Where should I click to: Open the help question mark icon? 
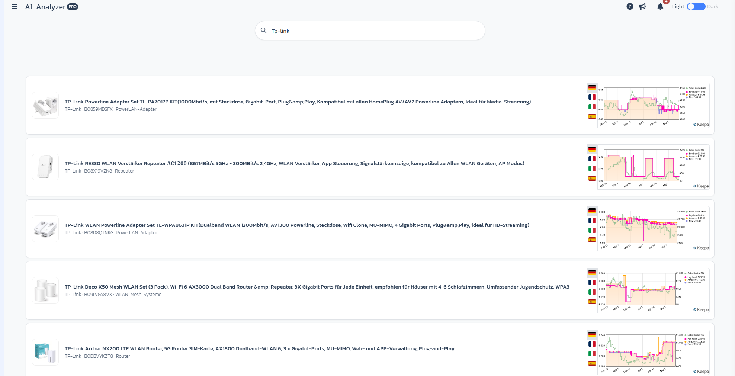(x=630, y=6)
